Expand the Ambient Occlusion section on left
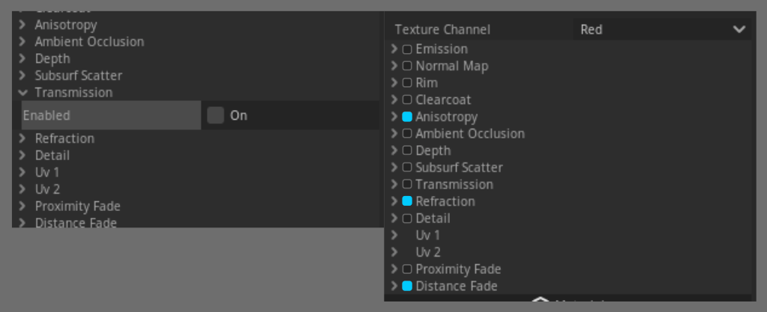Viewport: 767px width, 312px height. point(22,41)
